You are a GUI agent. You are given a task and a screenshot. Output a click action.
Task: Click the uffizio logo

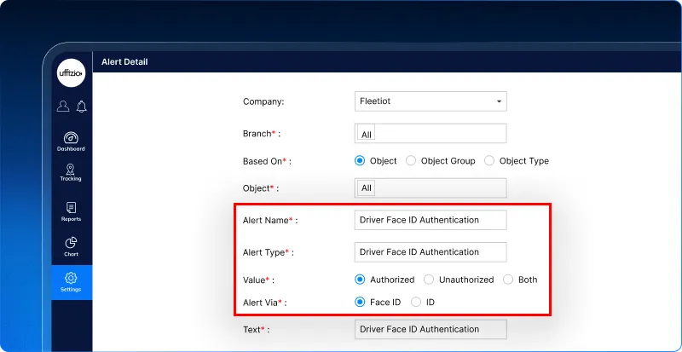[x=72, y=73]
